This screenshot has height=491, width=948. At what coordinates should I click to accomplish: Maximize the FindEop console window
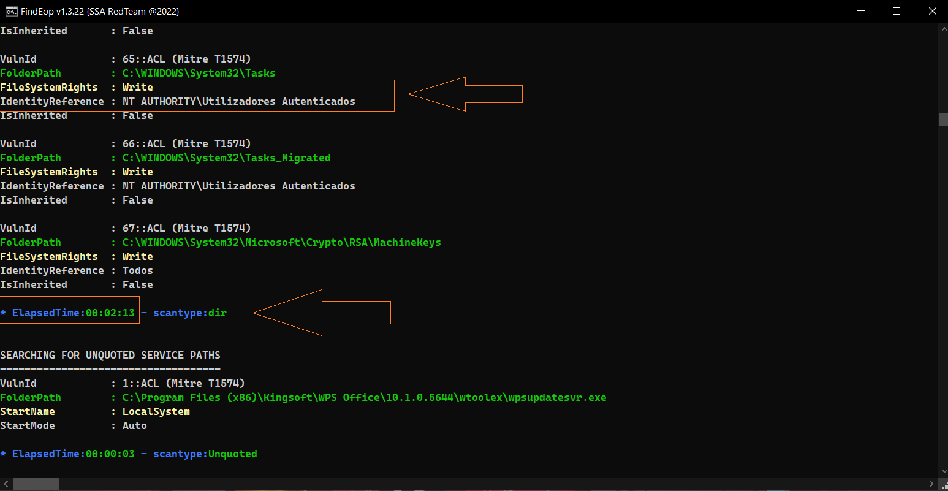(x=897, y=10)
